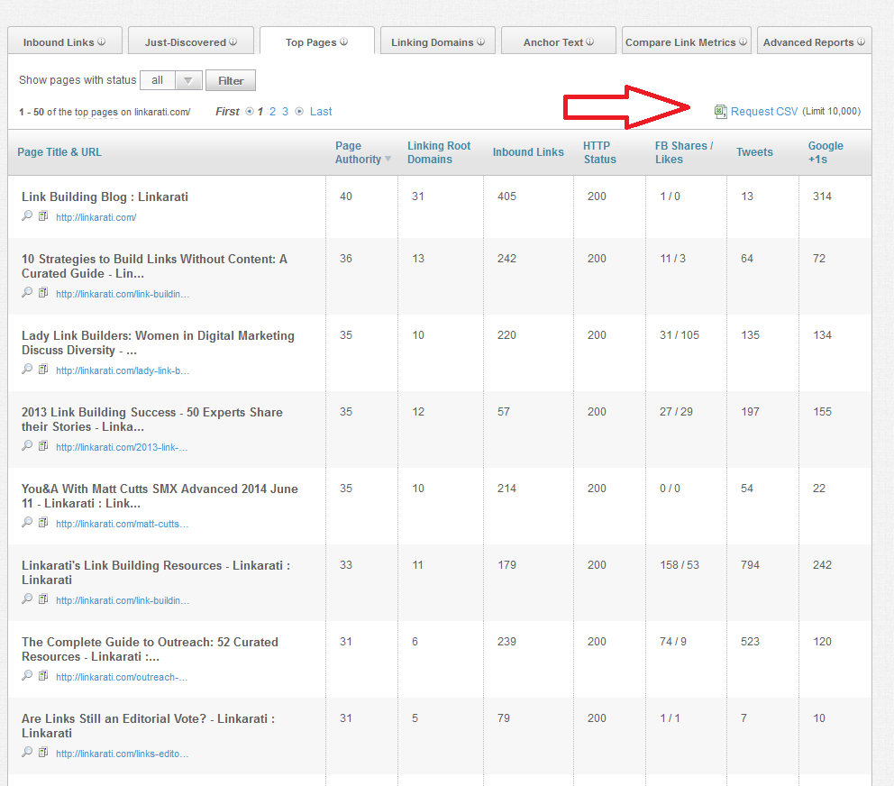The width and height of the screenshot is (894, 786).
Task: Click sort arrow next to Page Authority
Action: (x=388, y=159)
